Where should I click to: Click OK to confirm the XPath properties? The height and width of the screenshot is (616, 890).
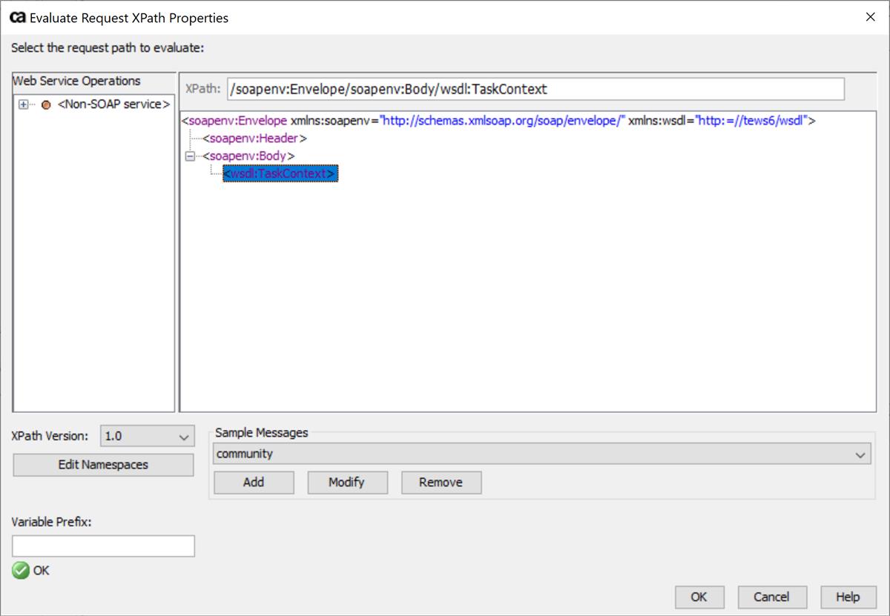point(699,597)
